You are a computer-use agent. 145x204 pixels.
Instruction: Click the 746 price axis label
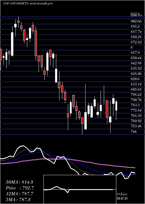134,132
